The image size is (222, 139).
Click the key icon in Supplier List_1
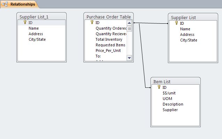(25, 22)
